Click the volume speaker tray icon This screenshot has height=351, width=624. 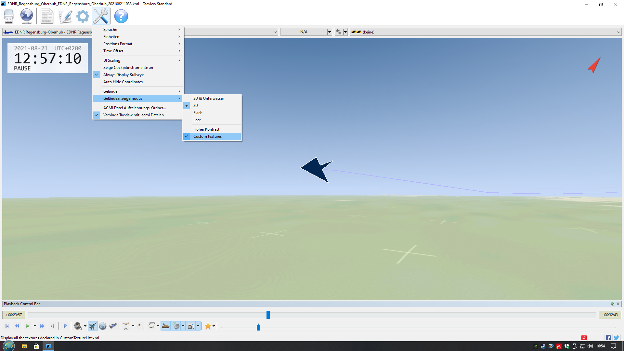(590, 346)
